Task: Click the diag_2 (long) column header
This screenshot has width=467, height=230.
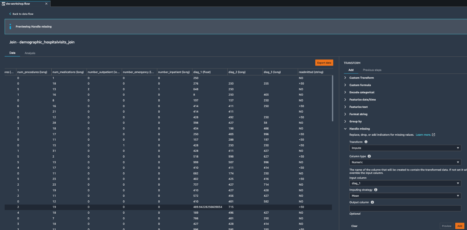Action: point(245,72)
